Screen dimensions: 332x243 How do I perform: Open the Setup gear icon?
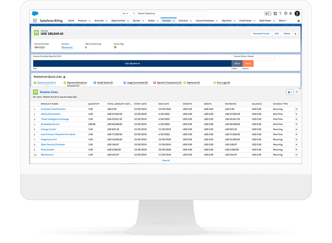click(x=286, y=13)
